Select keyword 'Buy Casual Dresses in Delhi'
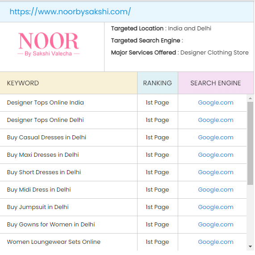Image resolution: width=255 pixels, height=255 pixels. (x=46, y=138)
